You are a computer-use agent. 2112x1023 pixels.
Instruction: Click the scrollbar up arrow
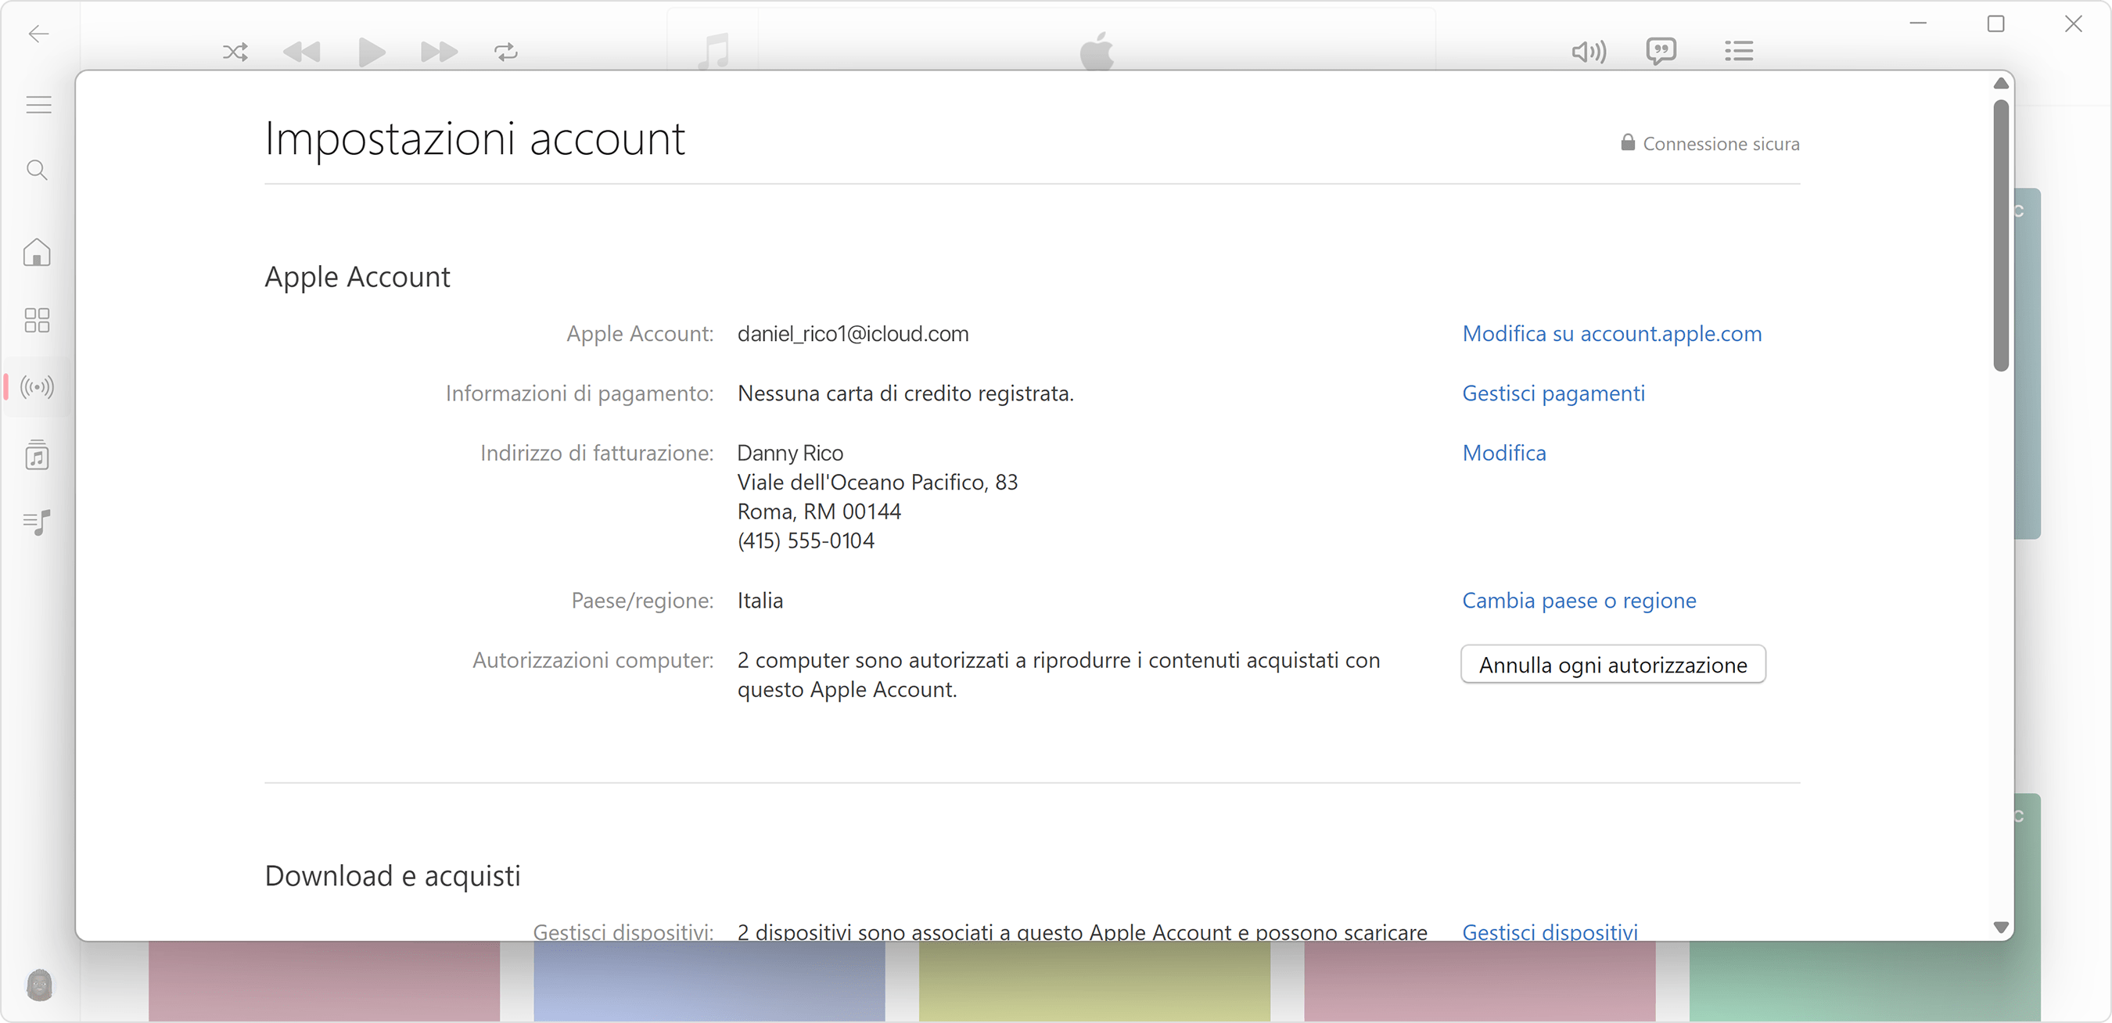(x=2002, y=83)
